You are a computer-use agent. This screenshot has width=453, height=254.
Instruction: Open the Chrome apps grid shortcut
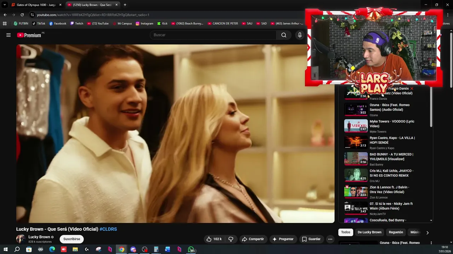click(x=5, y=24)
